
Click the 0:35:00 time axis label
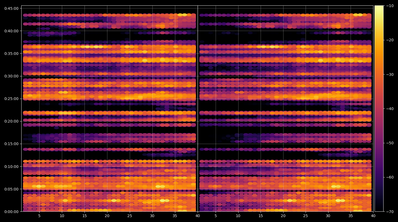pos(11,54)
